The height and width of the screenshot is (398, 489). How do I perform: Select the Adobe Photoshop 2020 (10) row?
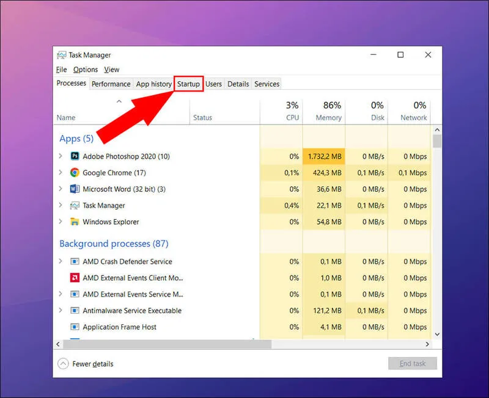[x=242, y=156]
